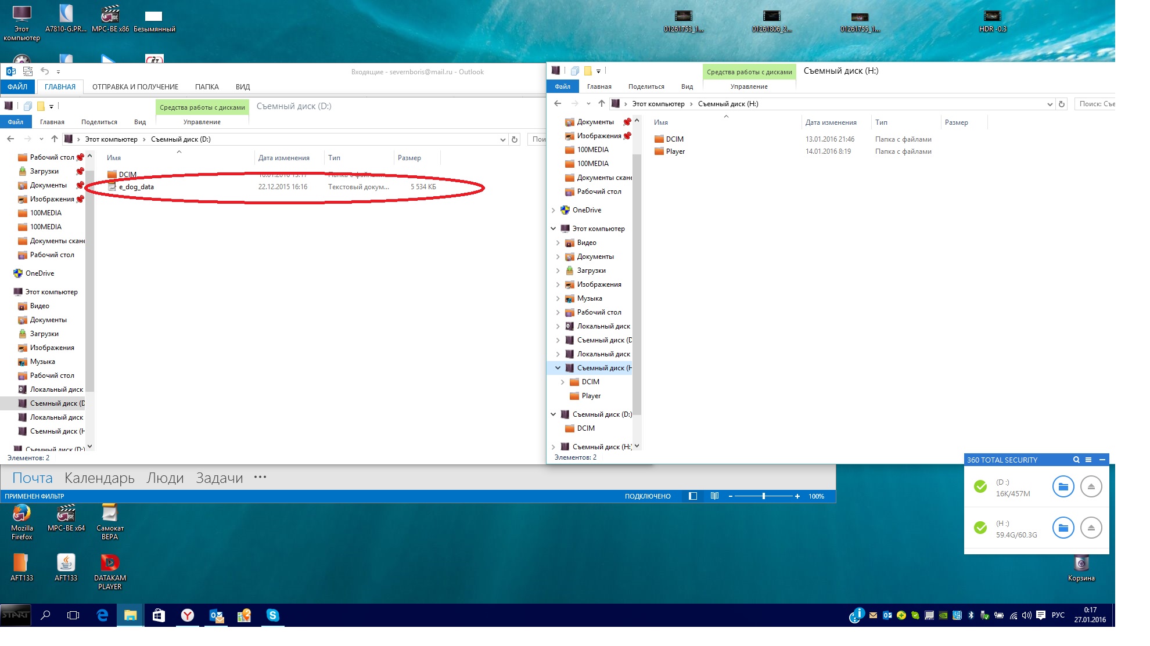The image size is (1150, 646).
Task: Open 360 Total Security hamburger menu
Action: 1088,460
